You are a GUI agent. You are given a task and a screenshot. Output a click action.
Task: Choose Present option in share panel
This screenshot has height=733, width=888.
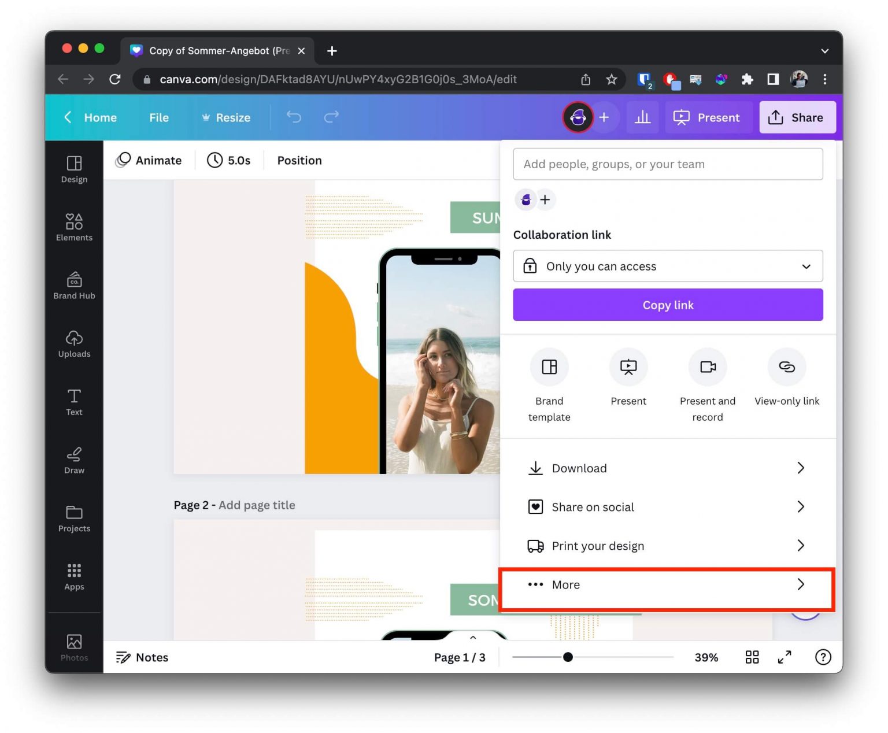coord(628,377)
